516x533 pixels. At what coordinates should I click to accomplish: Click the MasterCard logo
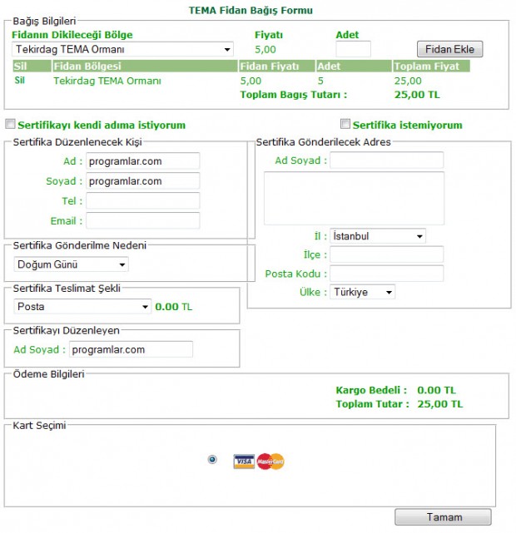[x=270, y=461]
